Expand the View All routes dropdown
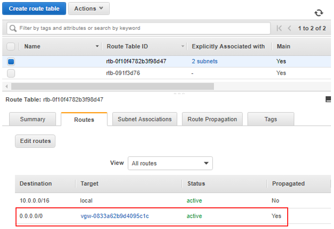The image size is (334, 229). [x=170, y=163]
